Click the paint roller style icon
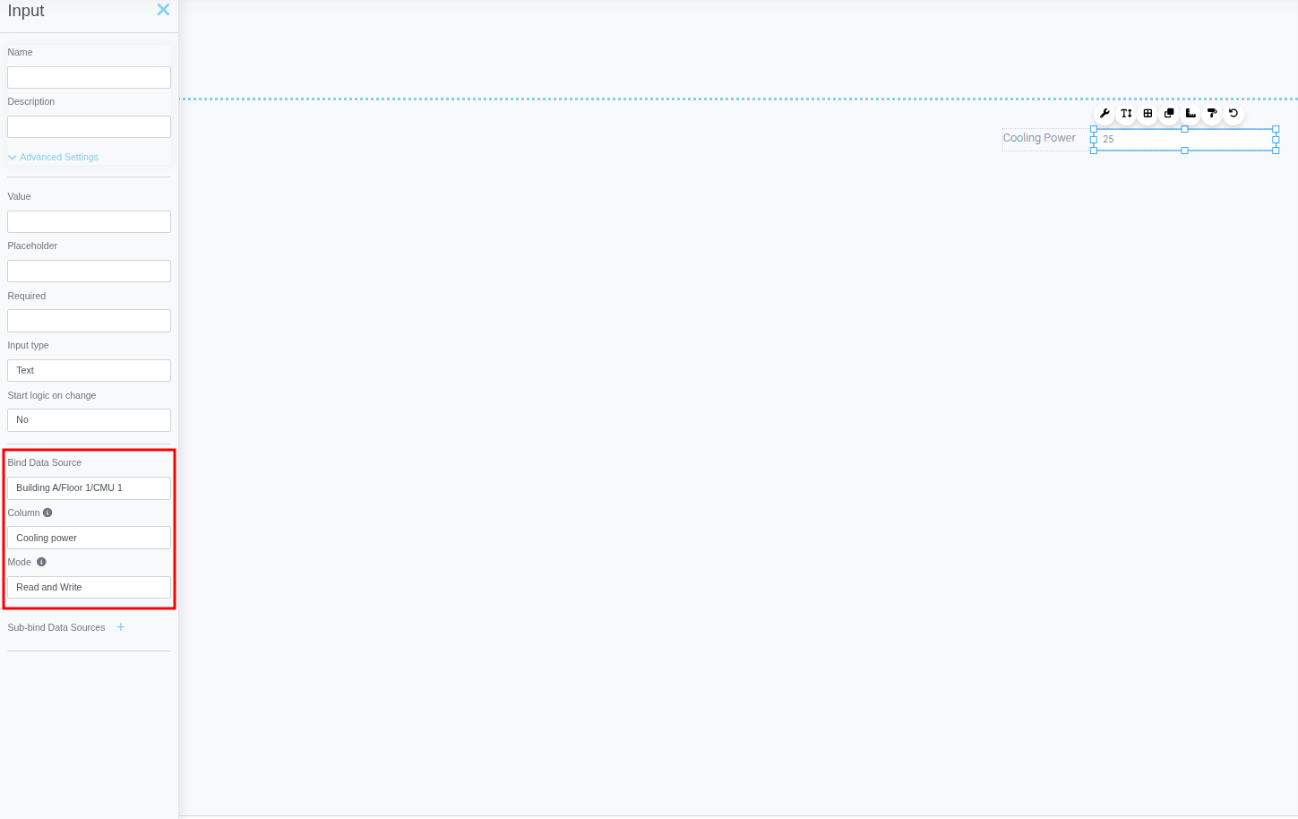Viewport: 1298px width, 819px height. [1212, 114]
